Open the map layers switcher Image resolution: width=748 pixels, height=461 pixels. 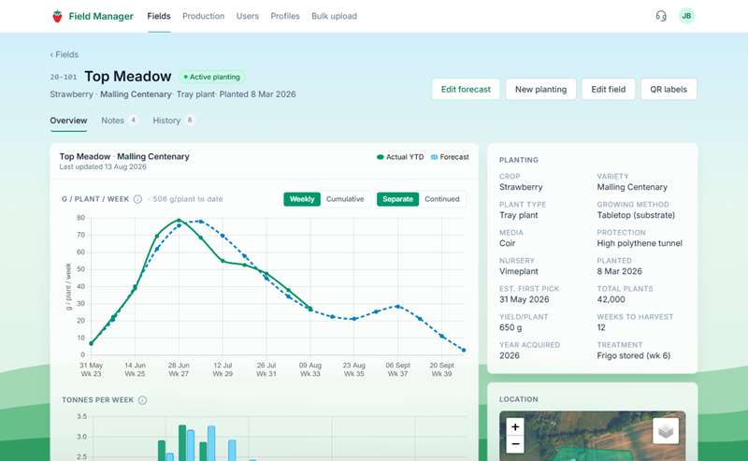pos(666,431)
